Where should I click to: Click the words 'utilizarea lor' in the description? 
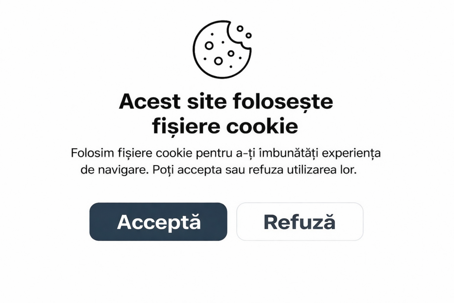322,169
